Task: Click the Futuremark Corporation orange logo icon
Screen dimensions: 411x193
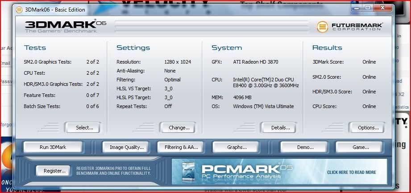Action: click(x=322, y=27)
